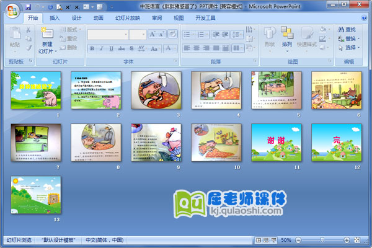This screenshot has width=372, height=248.
Task: Switch to the 插入 ribbon tab
Action: pyautogui.click(x=55, y=18)
